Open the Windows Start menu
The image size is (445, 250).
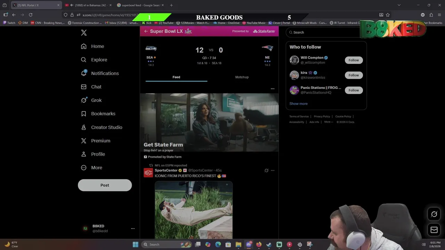click(x=136, y=244)
